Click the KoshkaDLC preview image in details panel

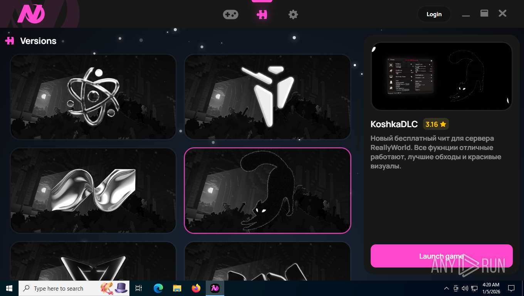pos(442,76)
